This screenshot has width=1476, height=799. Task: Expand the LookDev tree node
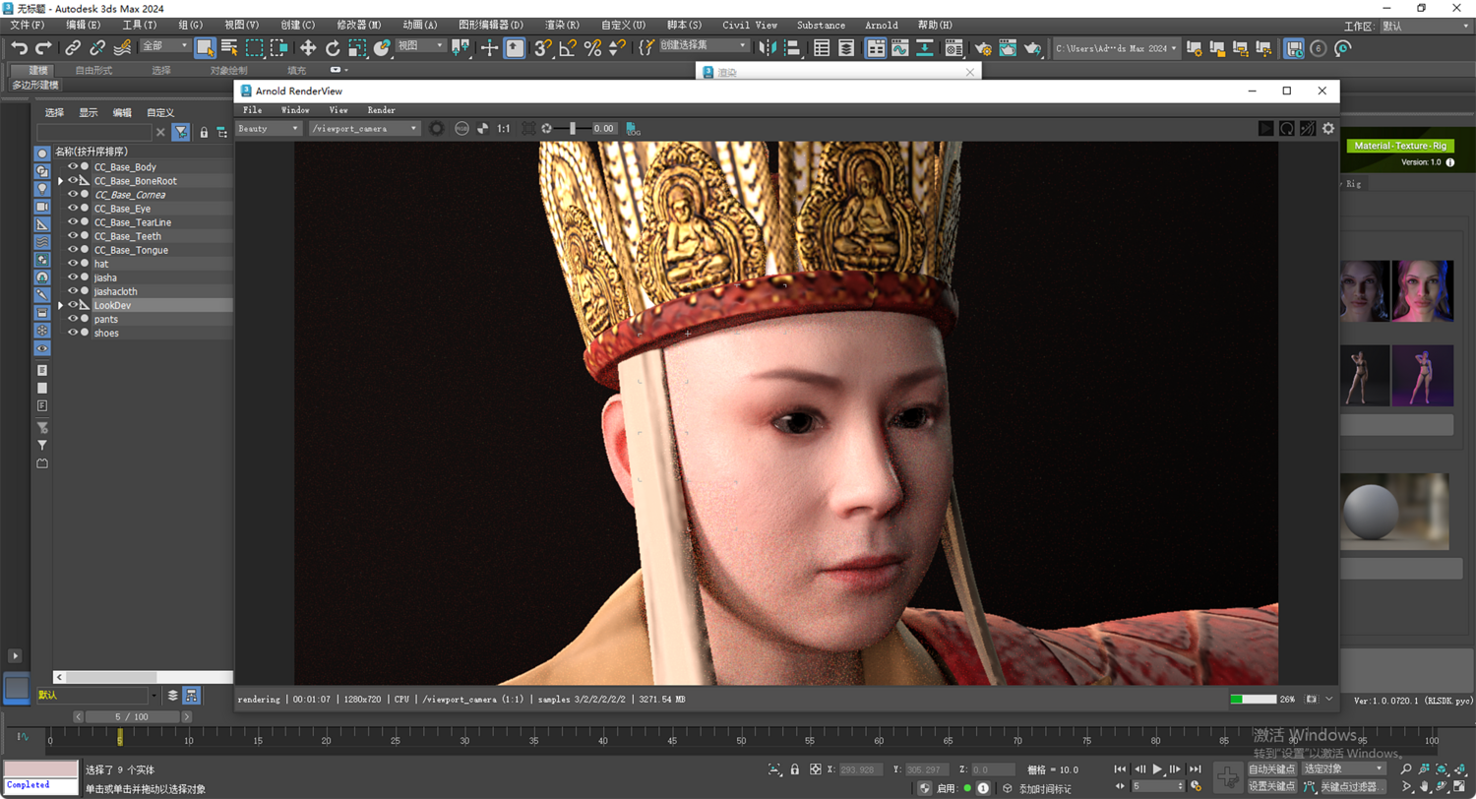[x=61, y=305]
